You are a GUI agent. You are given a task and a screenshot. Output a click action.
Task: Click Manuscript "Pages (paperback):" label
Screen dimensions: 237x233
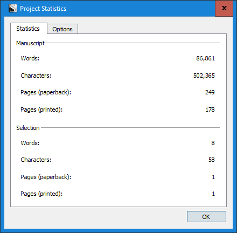point(46,92)
